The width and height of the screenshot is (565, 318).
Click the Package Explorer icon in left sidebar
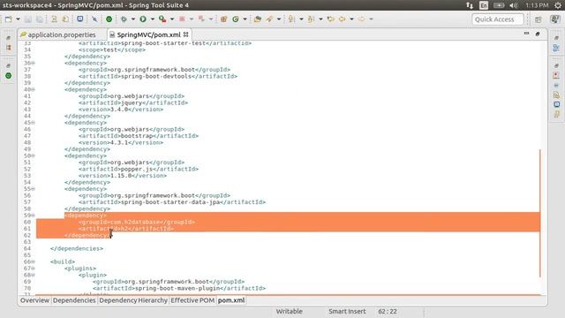click(x=9, y=48)
